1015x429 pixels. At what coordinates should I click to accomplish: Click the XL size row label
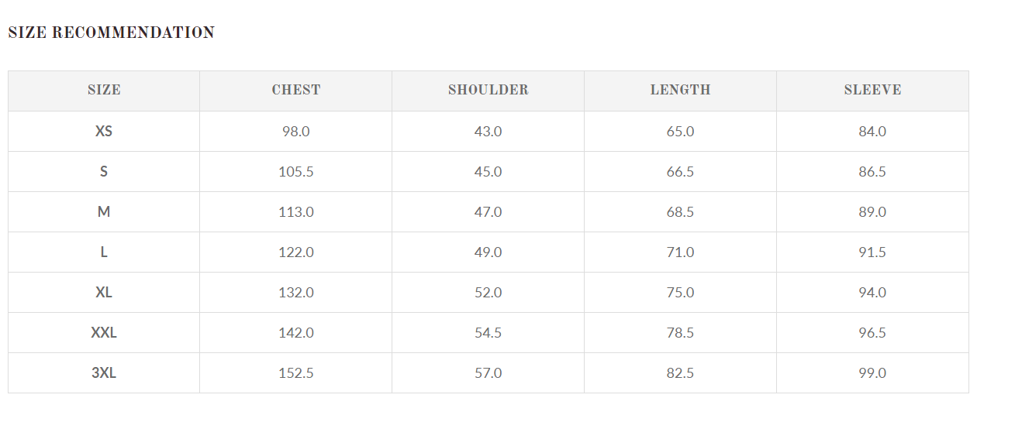click(104, 293)
